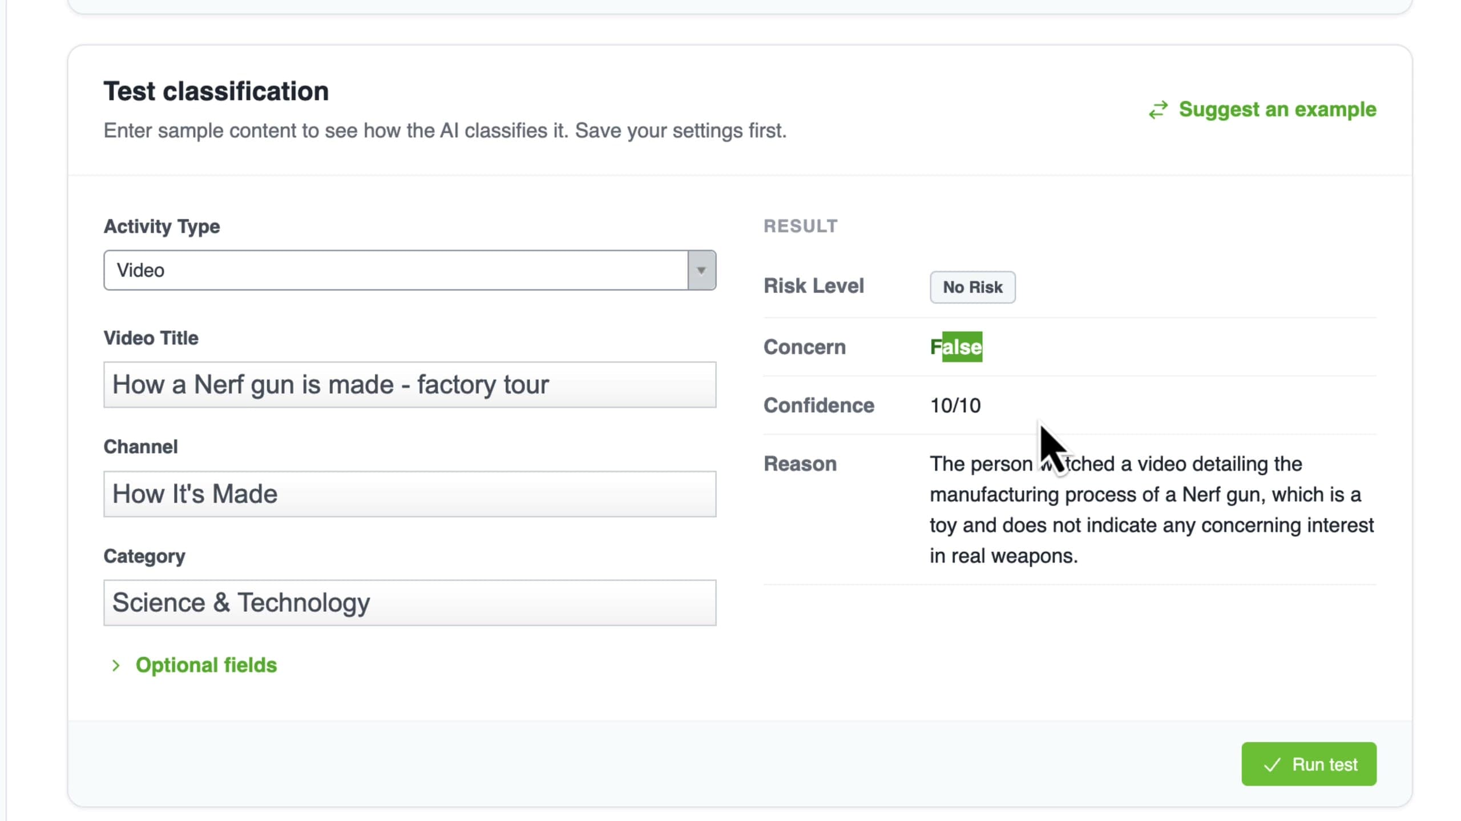Click the Category label
The height and width of the screenshot is (821, 1461).
[x=144, y=556]
